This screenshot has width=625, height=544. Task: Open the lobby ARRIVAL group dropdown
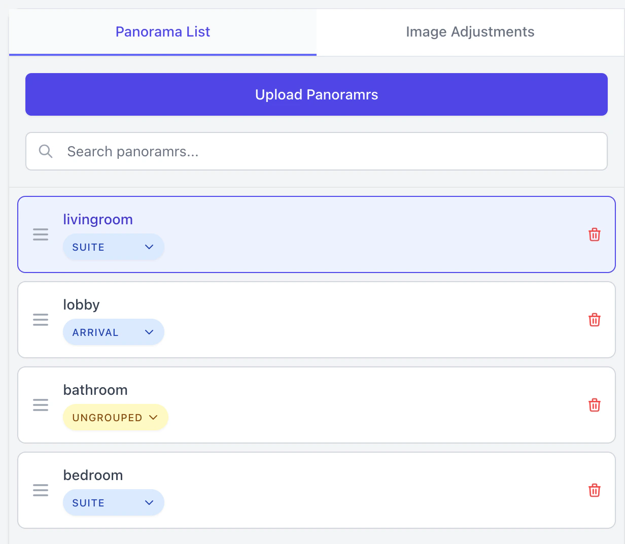pyautogui.click(x=114, y=332)
